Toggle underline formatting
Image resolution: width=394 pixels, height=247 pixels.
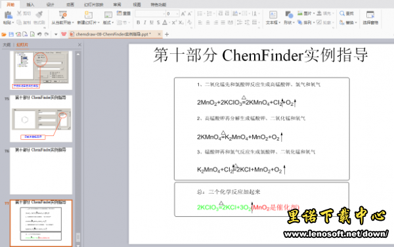152,22
